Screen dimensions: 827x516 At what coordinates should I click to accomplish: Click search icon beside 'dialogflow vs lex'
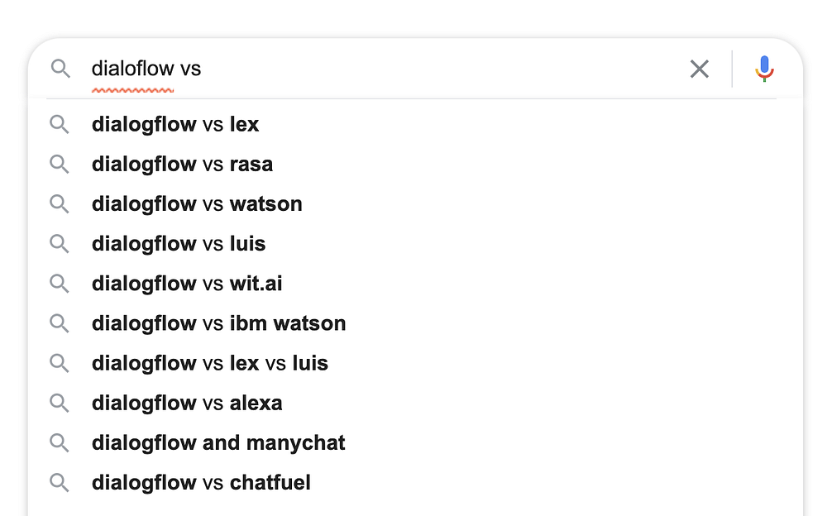click(x=59, y=125)
